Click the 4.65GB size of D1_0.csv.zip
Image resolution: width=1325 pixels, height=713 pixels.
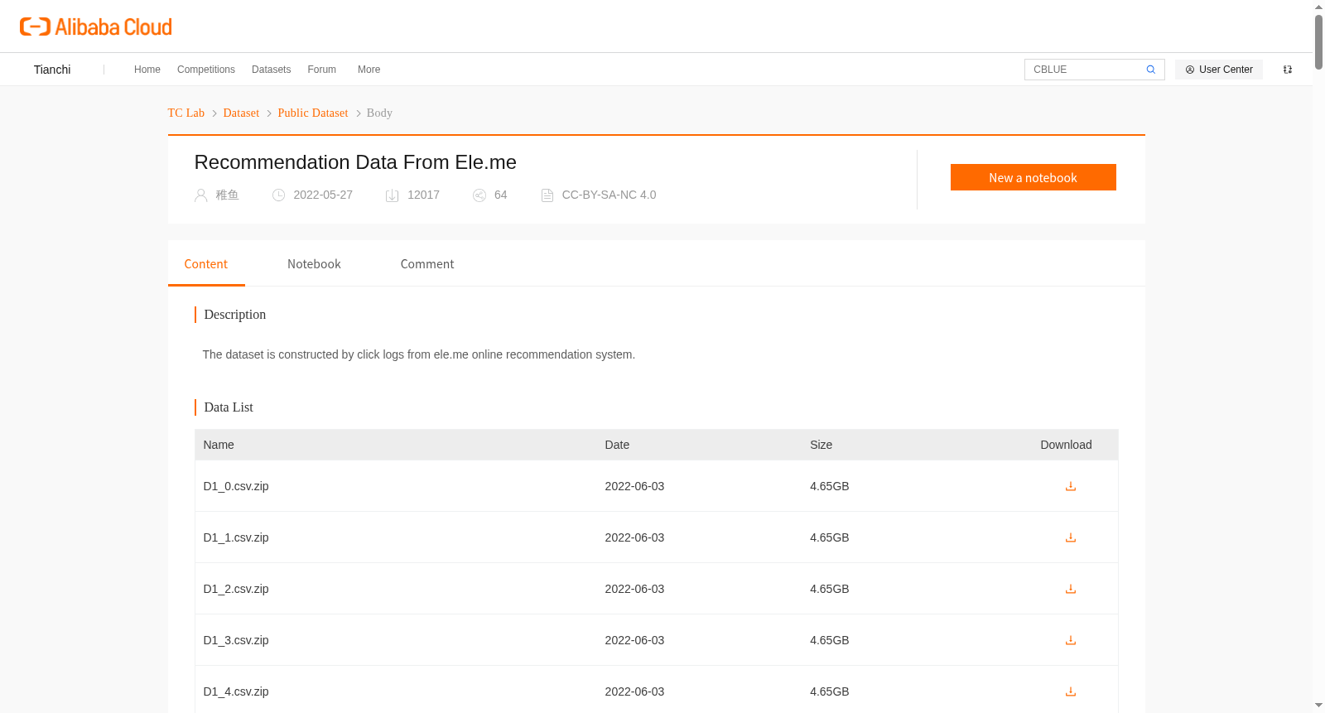point(830,486)
